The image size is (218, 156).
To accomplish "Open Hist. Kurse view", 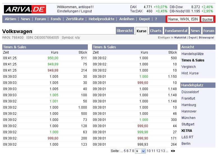I will (190, 73).
